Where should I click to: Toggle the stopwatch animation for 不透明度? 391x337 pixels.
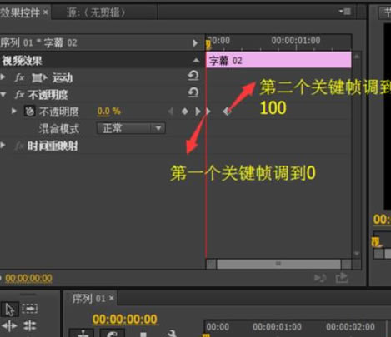click(x=29, y=111)
